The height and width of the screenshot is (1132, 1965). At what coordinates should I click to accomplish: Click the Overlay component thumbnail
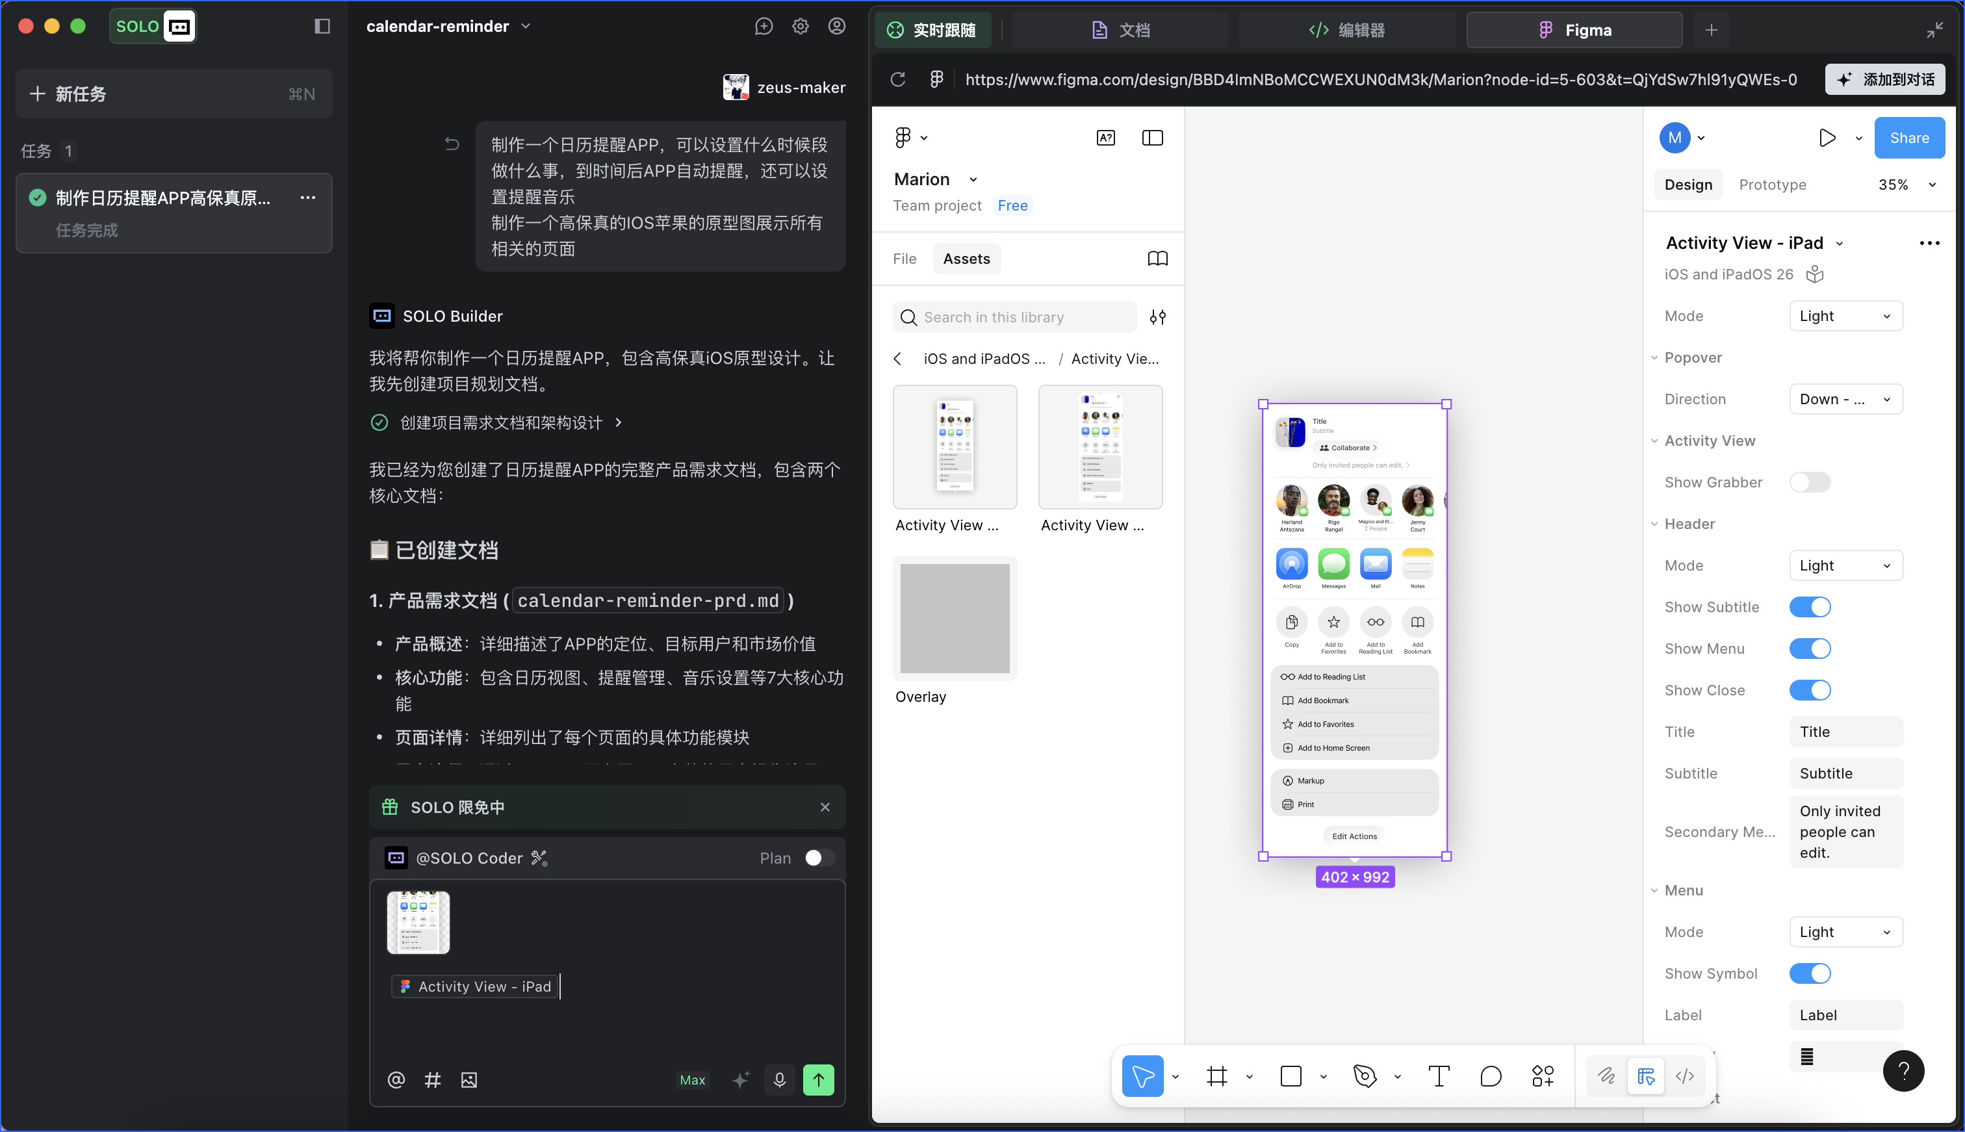(955, 619)
